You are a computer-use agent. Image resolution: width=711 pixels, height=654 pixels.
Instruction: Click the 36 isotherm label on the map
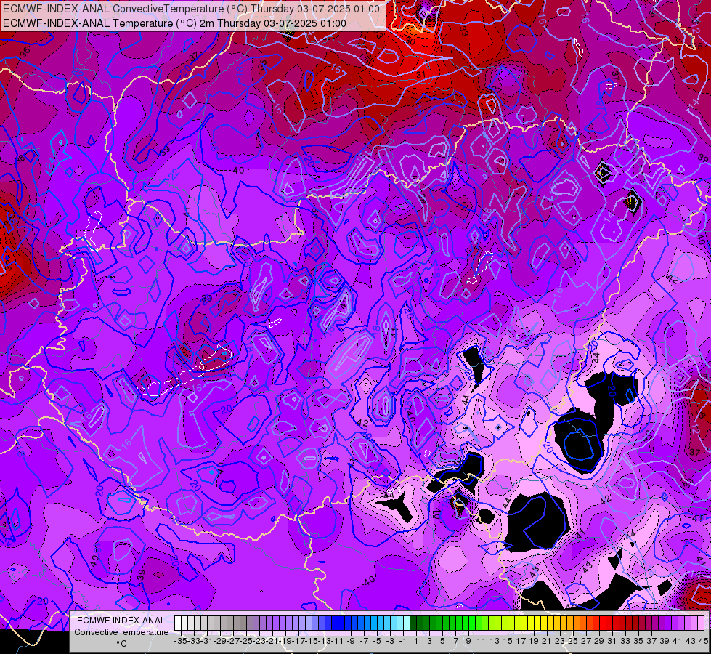(x=25, y=52)
